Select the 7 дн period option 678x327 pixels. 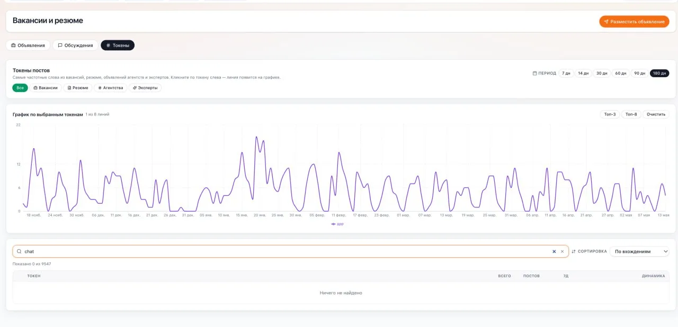tap(566, 74)
